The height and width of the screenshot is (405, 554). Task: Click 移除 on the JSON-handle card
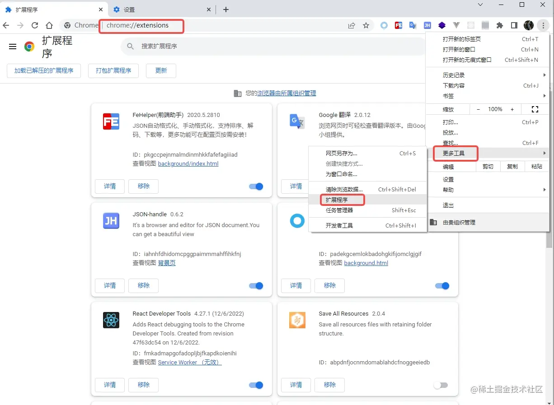tap(144, 285)
